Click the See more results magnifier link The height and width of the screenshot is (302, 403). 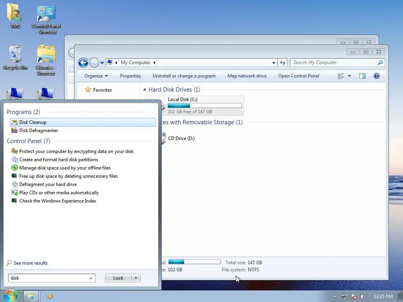pos(27,263)
